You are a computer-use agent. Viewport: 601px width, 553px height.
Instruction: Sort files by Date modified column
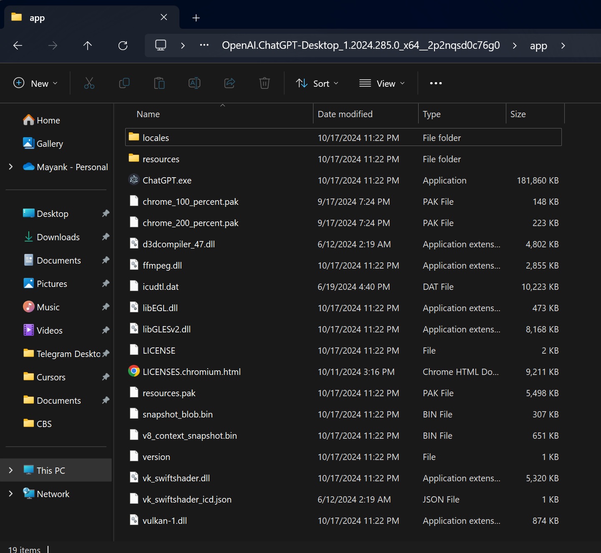point(345,113)
